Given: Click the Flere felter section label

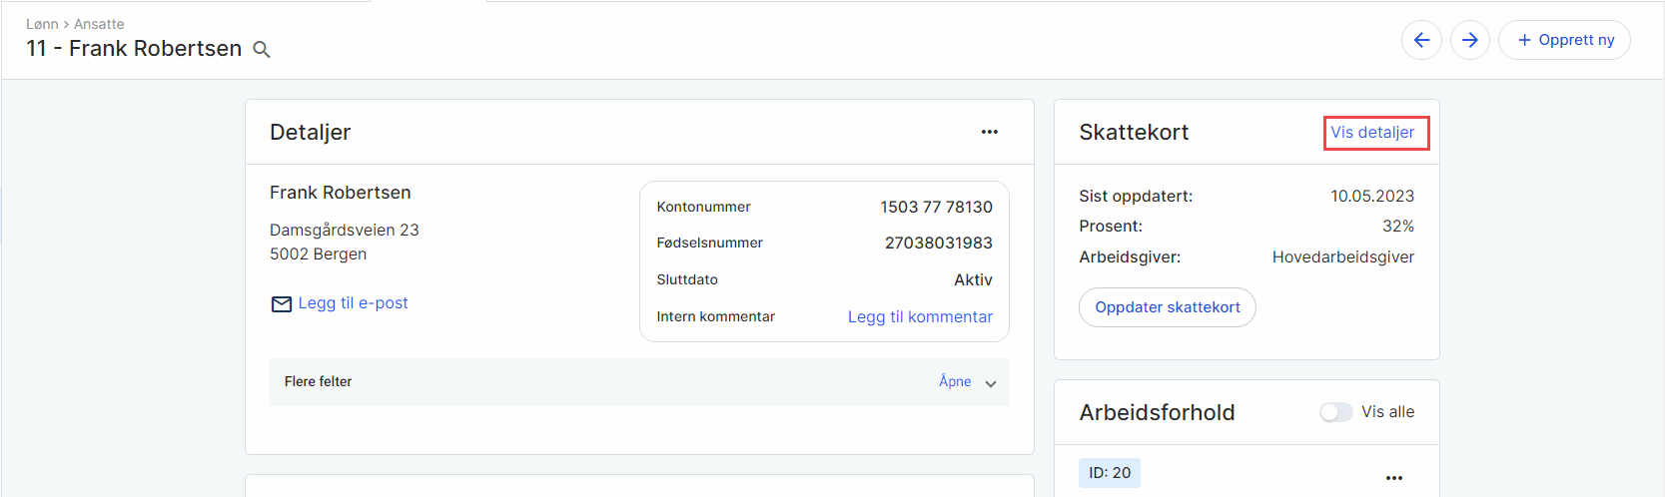Looking at the screenshot, I should pos(318,381).
